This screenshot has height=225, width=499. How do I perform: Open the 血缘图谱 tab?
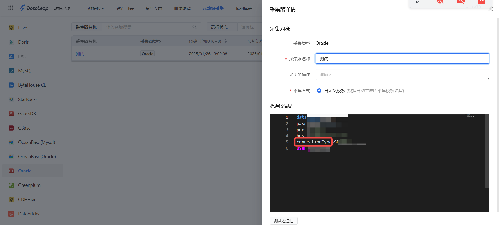click(x=182, y=8)
